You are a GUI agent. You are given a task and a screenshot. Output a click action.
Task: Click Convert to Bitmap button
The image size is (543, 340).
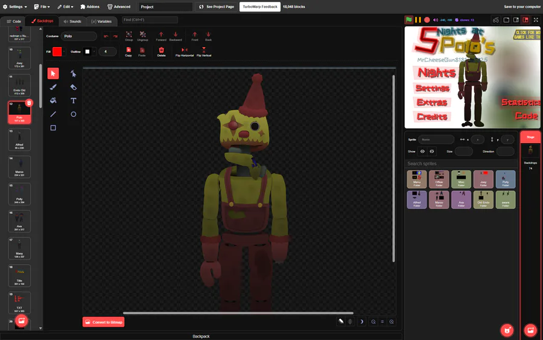click(104, 322)
